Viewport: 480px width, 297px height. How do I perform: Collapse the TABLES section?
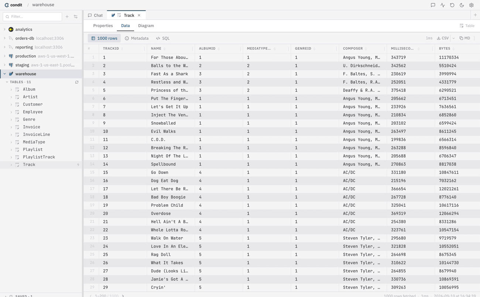(x=7, y=82)
